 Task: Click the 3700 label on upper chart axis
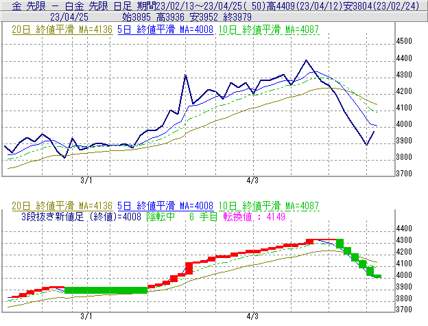404,174
